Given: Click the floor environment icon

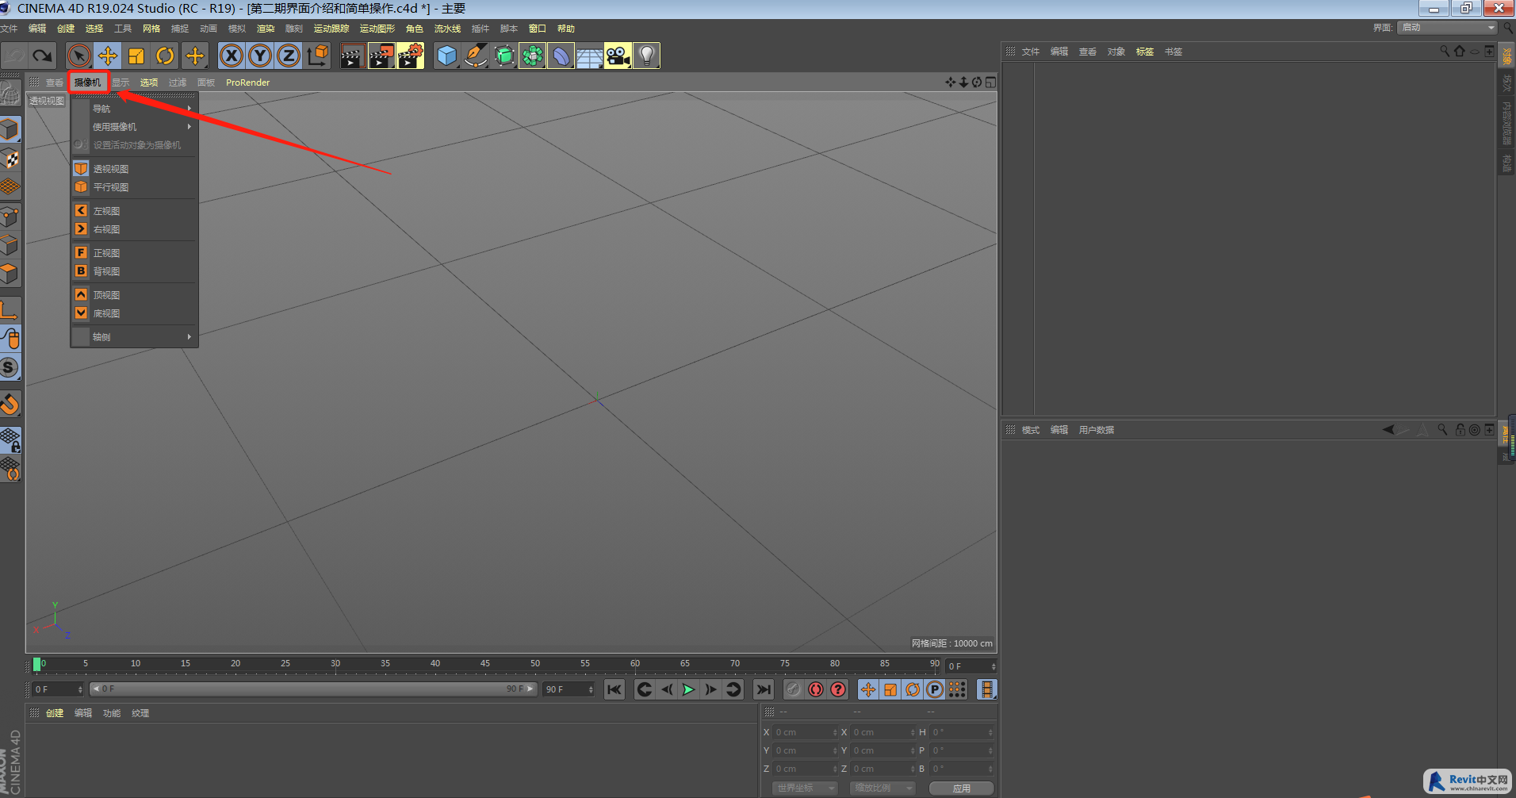Looking at the screenshot, I should coord(589,56).
